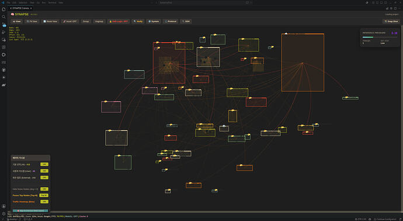Open the Remote Explorer view
Viewport: 403px width, 221px height.
4,40
